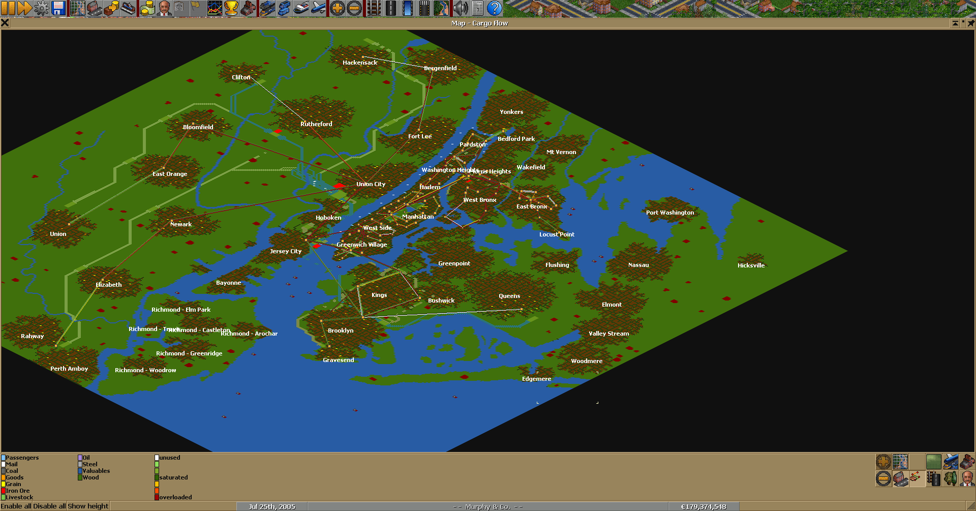Open the road vehicle list icon
Viewport: 976px width, 511px height.
click(x=284, y=8)
